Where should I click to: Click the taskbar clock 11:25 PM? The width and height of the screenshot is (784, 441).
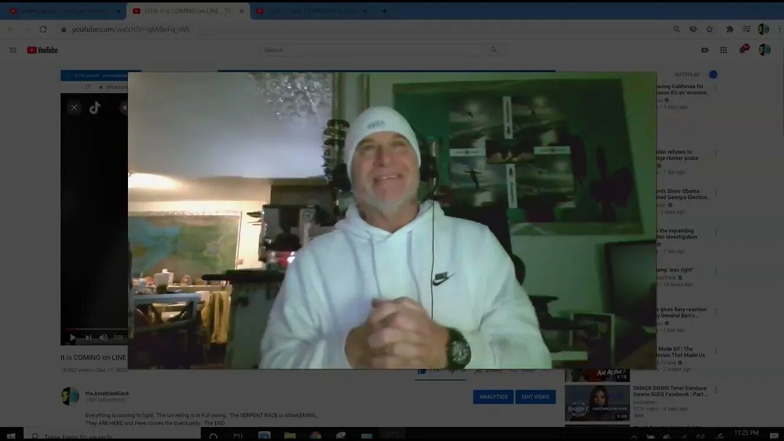tap(746, 433)
